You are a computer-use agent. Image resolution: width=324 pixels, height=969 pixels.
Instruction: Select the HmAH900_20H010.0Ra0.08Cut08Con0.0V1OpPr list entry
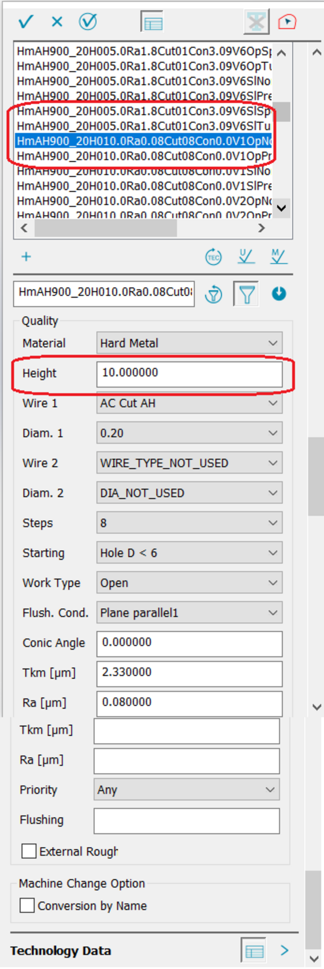[144, 156]
